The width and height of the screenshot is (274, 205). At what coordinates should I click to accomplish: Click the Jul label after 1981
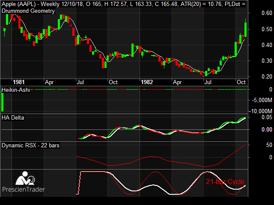[x=80, y=82]
